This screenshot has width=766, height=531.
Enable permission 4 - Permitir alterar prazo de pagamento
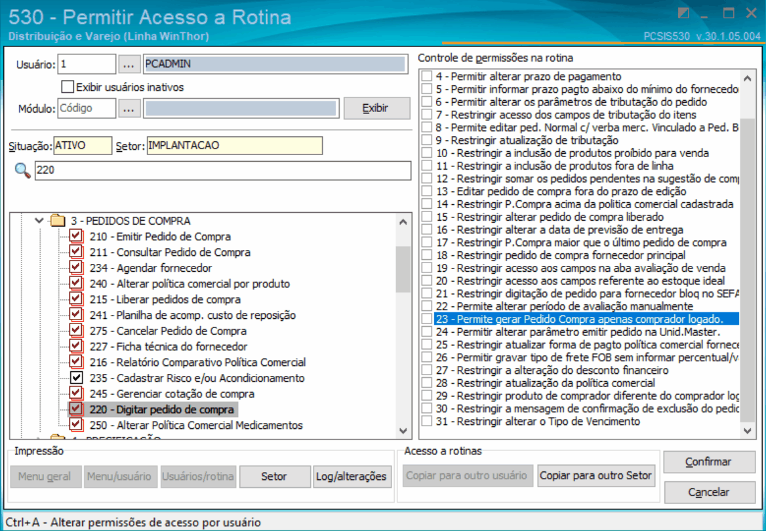pos(427,77)
